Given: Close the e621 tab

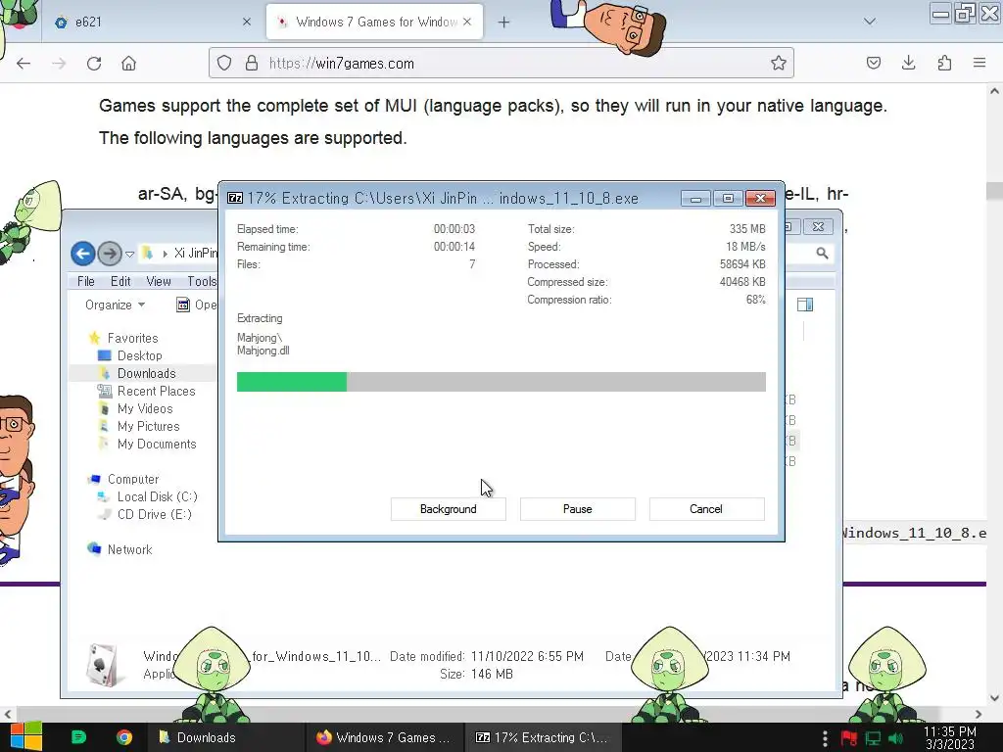Looking at the screenshot, I should 247,22.
